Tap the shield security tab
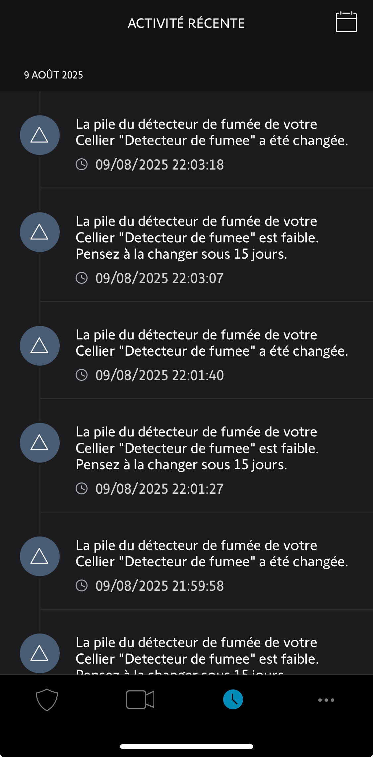The image size is (373, 757). pos(47,699)
